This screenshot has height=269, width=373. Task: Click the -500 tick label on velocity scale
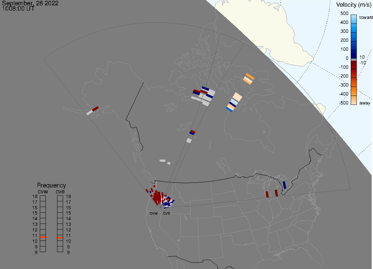click(x=343, y=103)
